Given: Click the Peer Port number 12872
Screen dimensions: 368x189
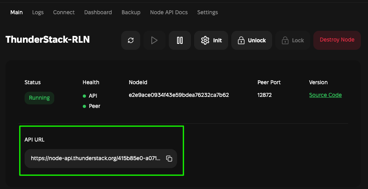Looking at the screenshot, I should [x=265, y=95].
